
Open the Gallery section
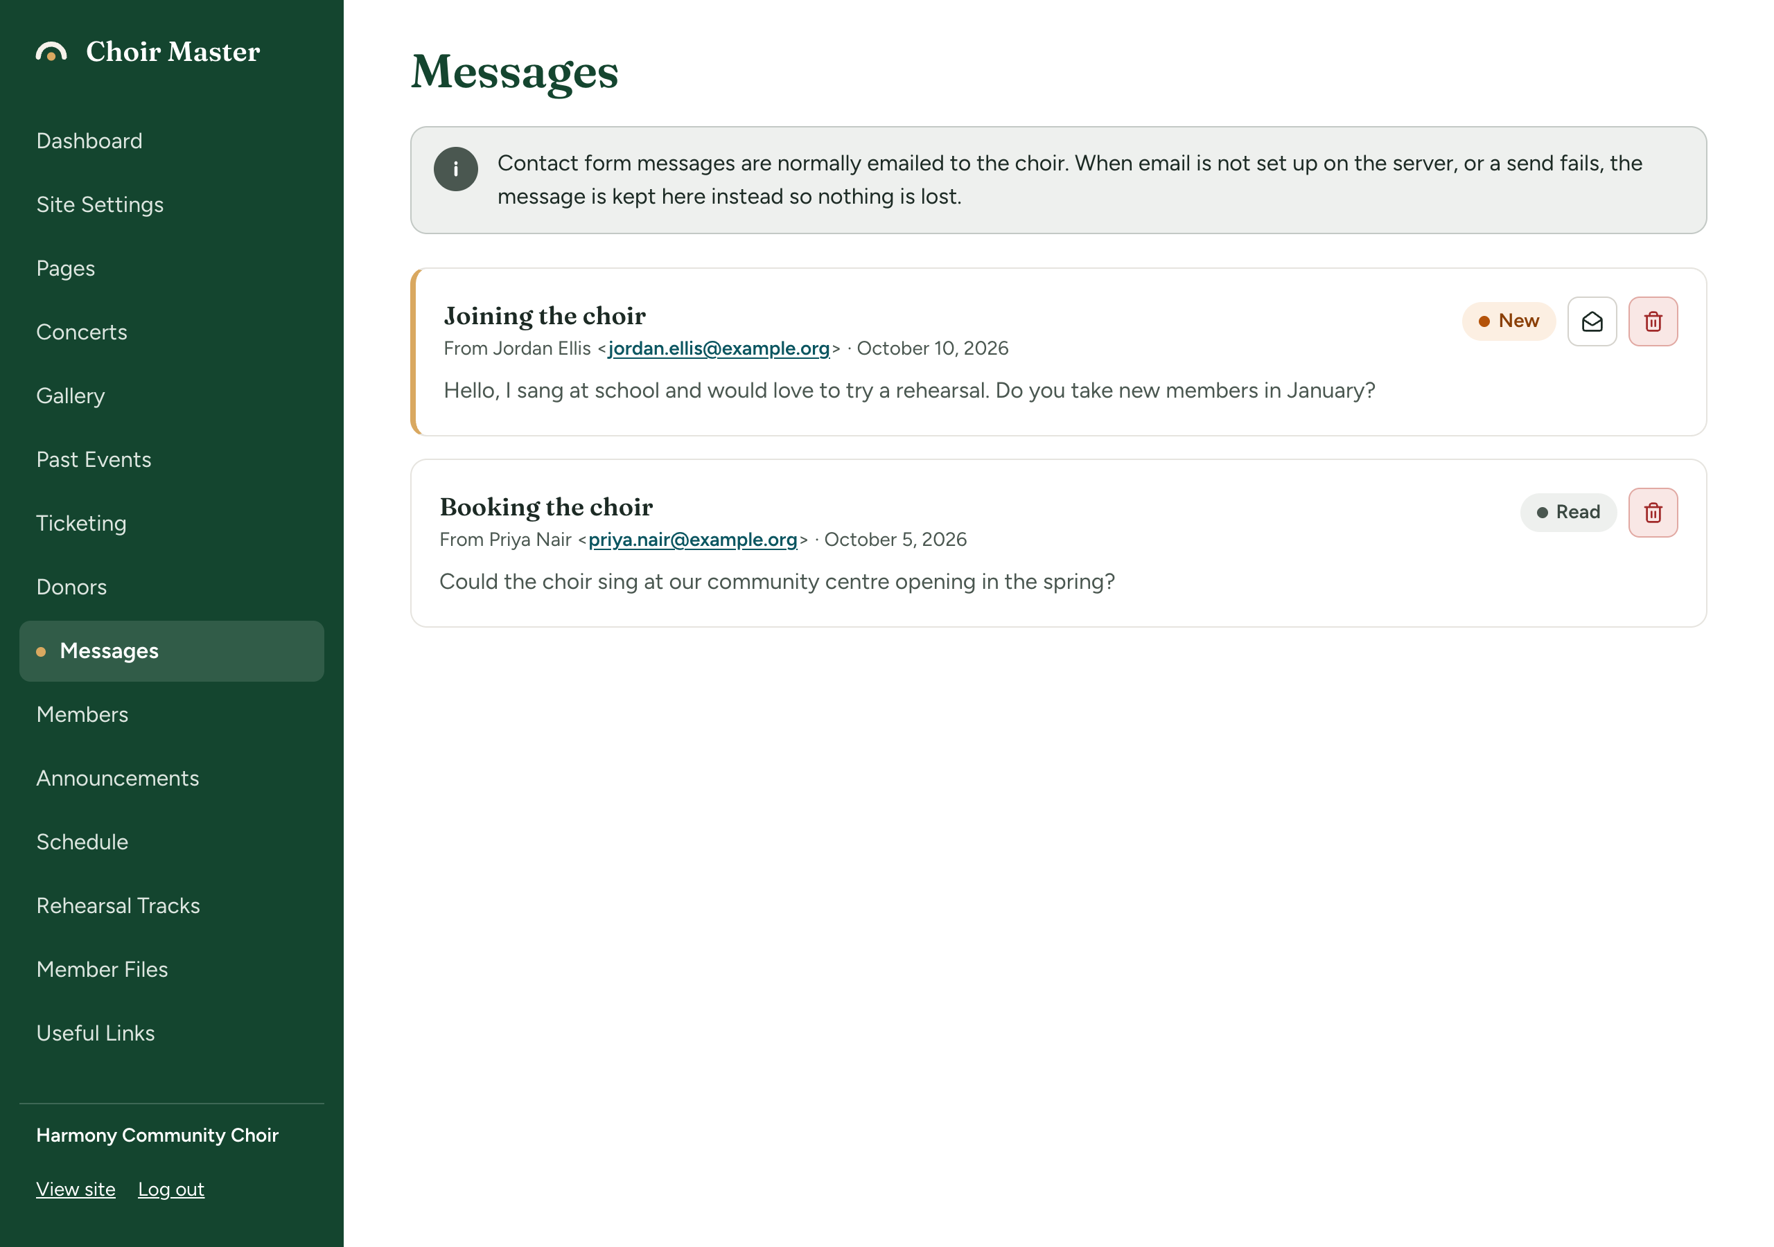click(172, 396)
